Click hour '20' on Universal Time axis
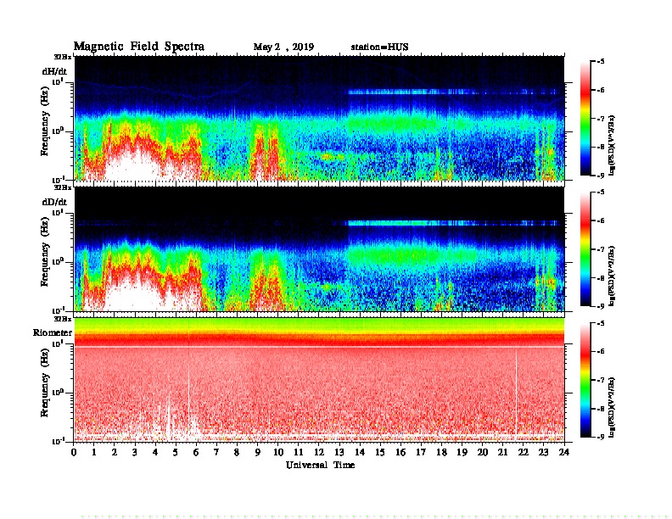The width and height of the screenshot is (672, 519). [483, 452]
